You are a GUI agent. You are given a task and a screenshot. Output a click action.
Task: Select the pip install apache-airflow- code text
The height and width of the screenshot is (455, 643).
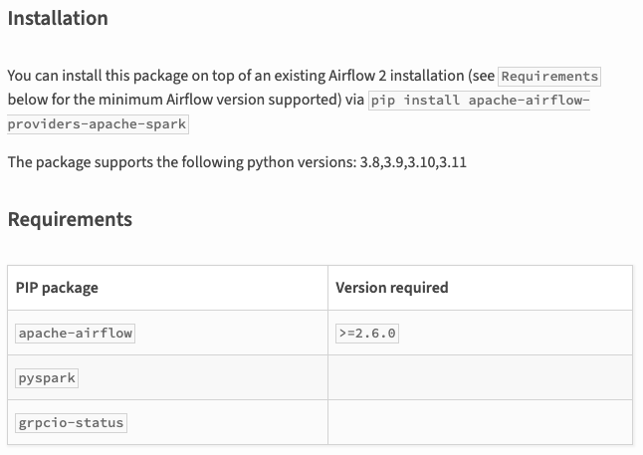479,101
